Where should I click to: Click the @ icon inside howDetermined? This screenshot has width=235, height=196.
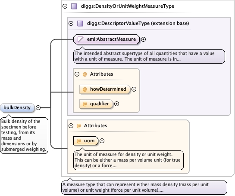(x=85, y=89)
